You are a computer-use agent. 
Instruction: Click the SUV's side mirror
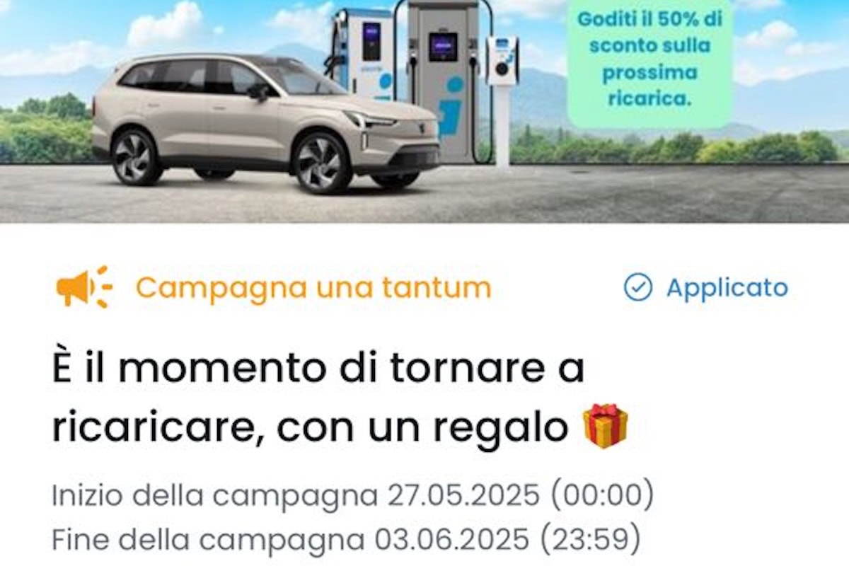[257, 92]
